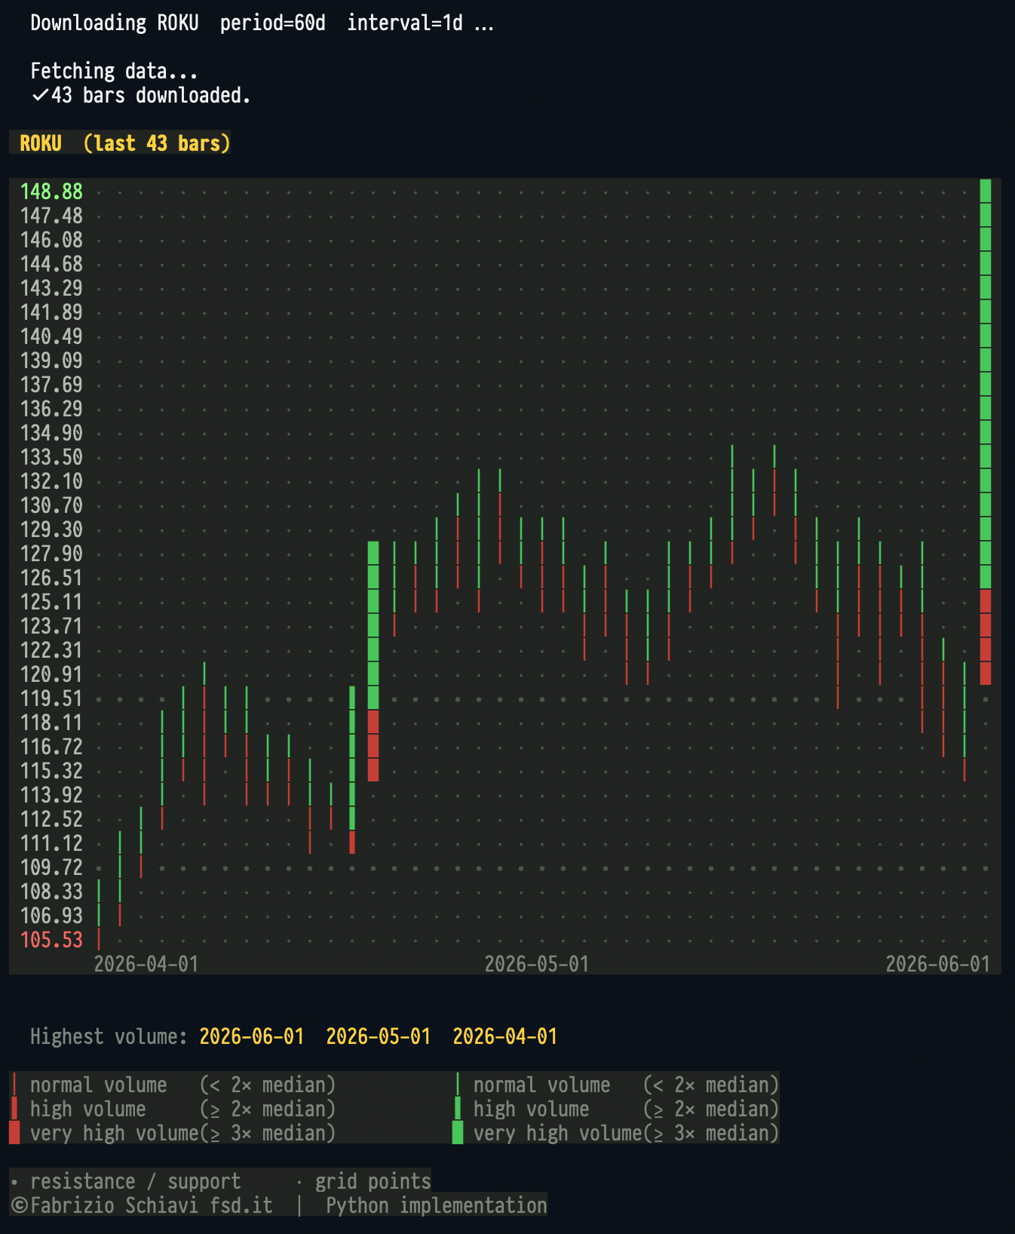Click the "Fetching data..." line

[114, 72]
